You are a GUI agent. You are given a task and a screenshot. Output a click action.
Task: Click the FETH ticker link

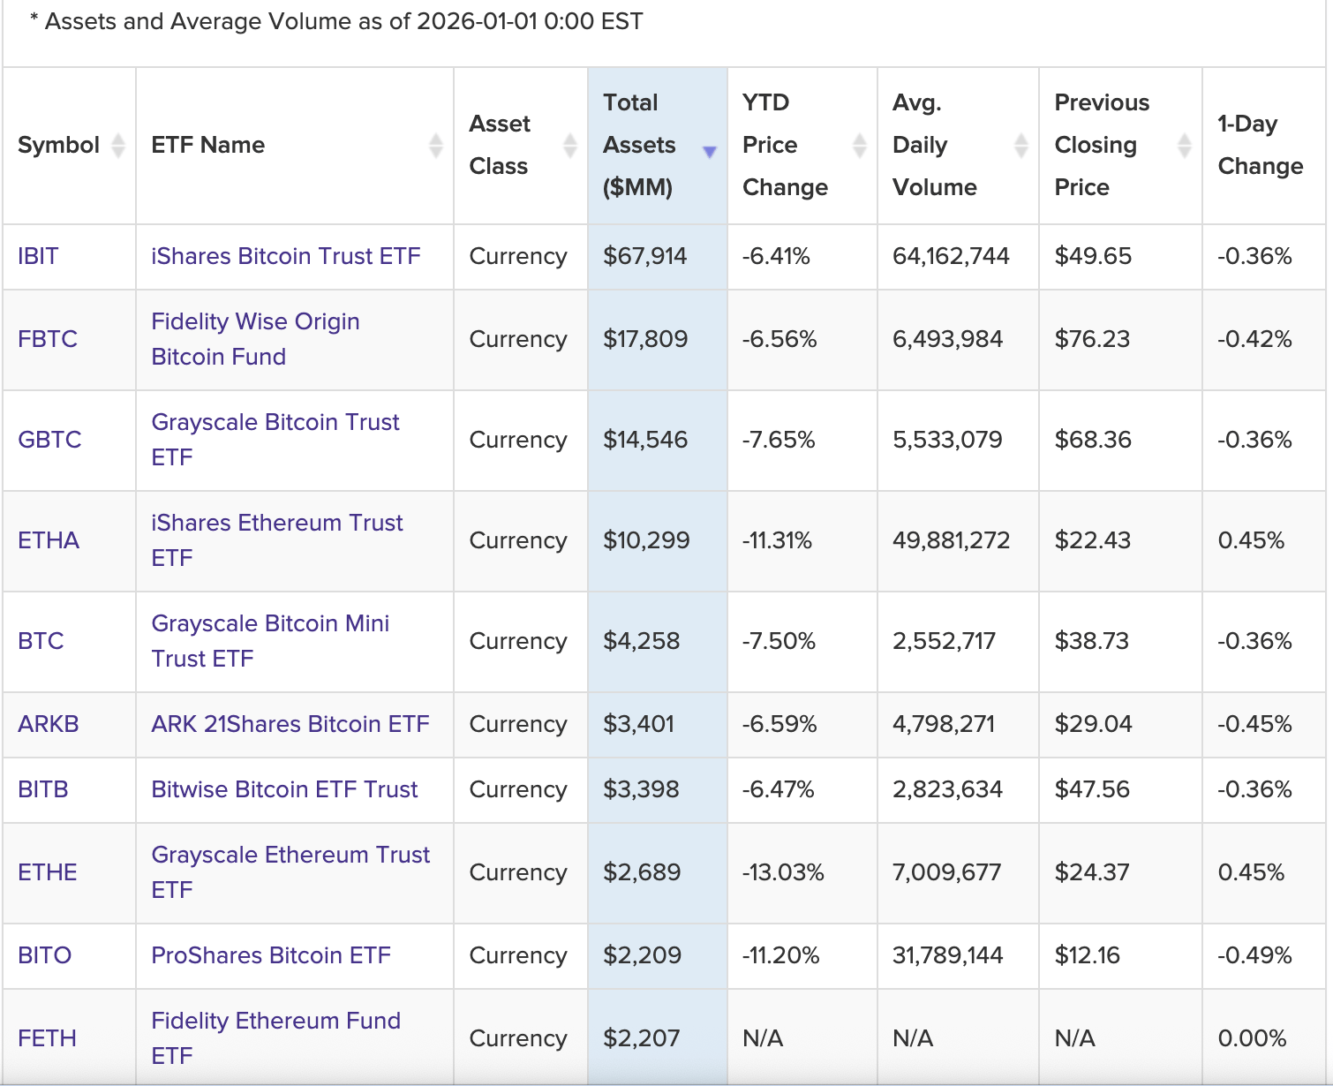(x=47, y=1038)
